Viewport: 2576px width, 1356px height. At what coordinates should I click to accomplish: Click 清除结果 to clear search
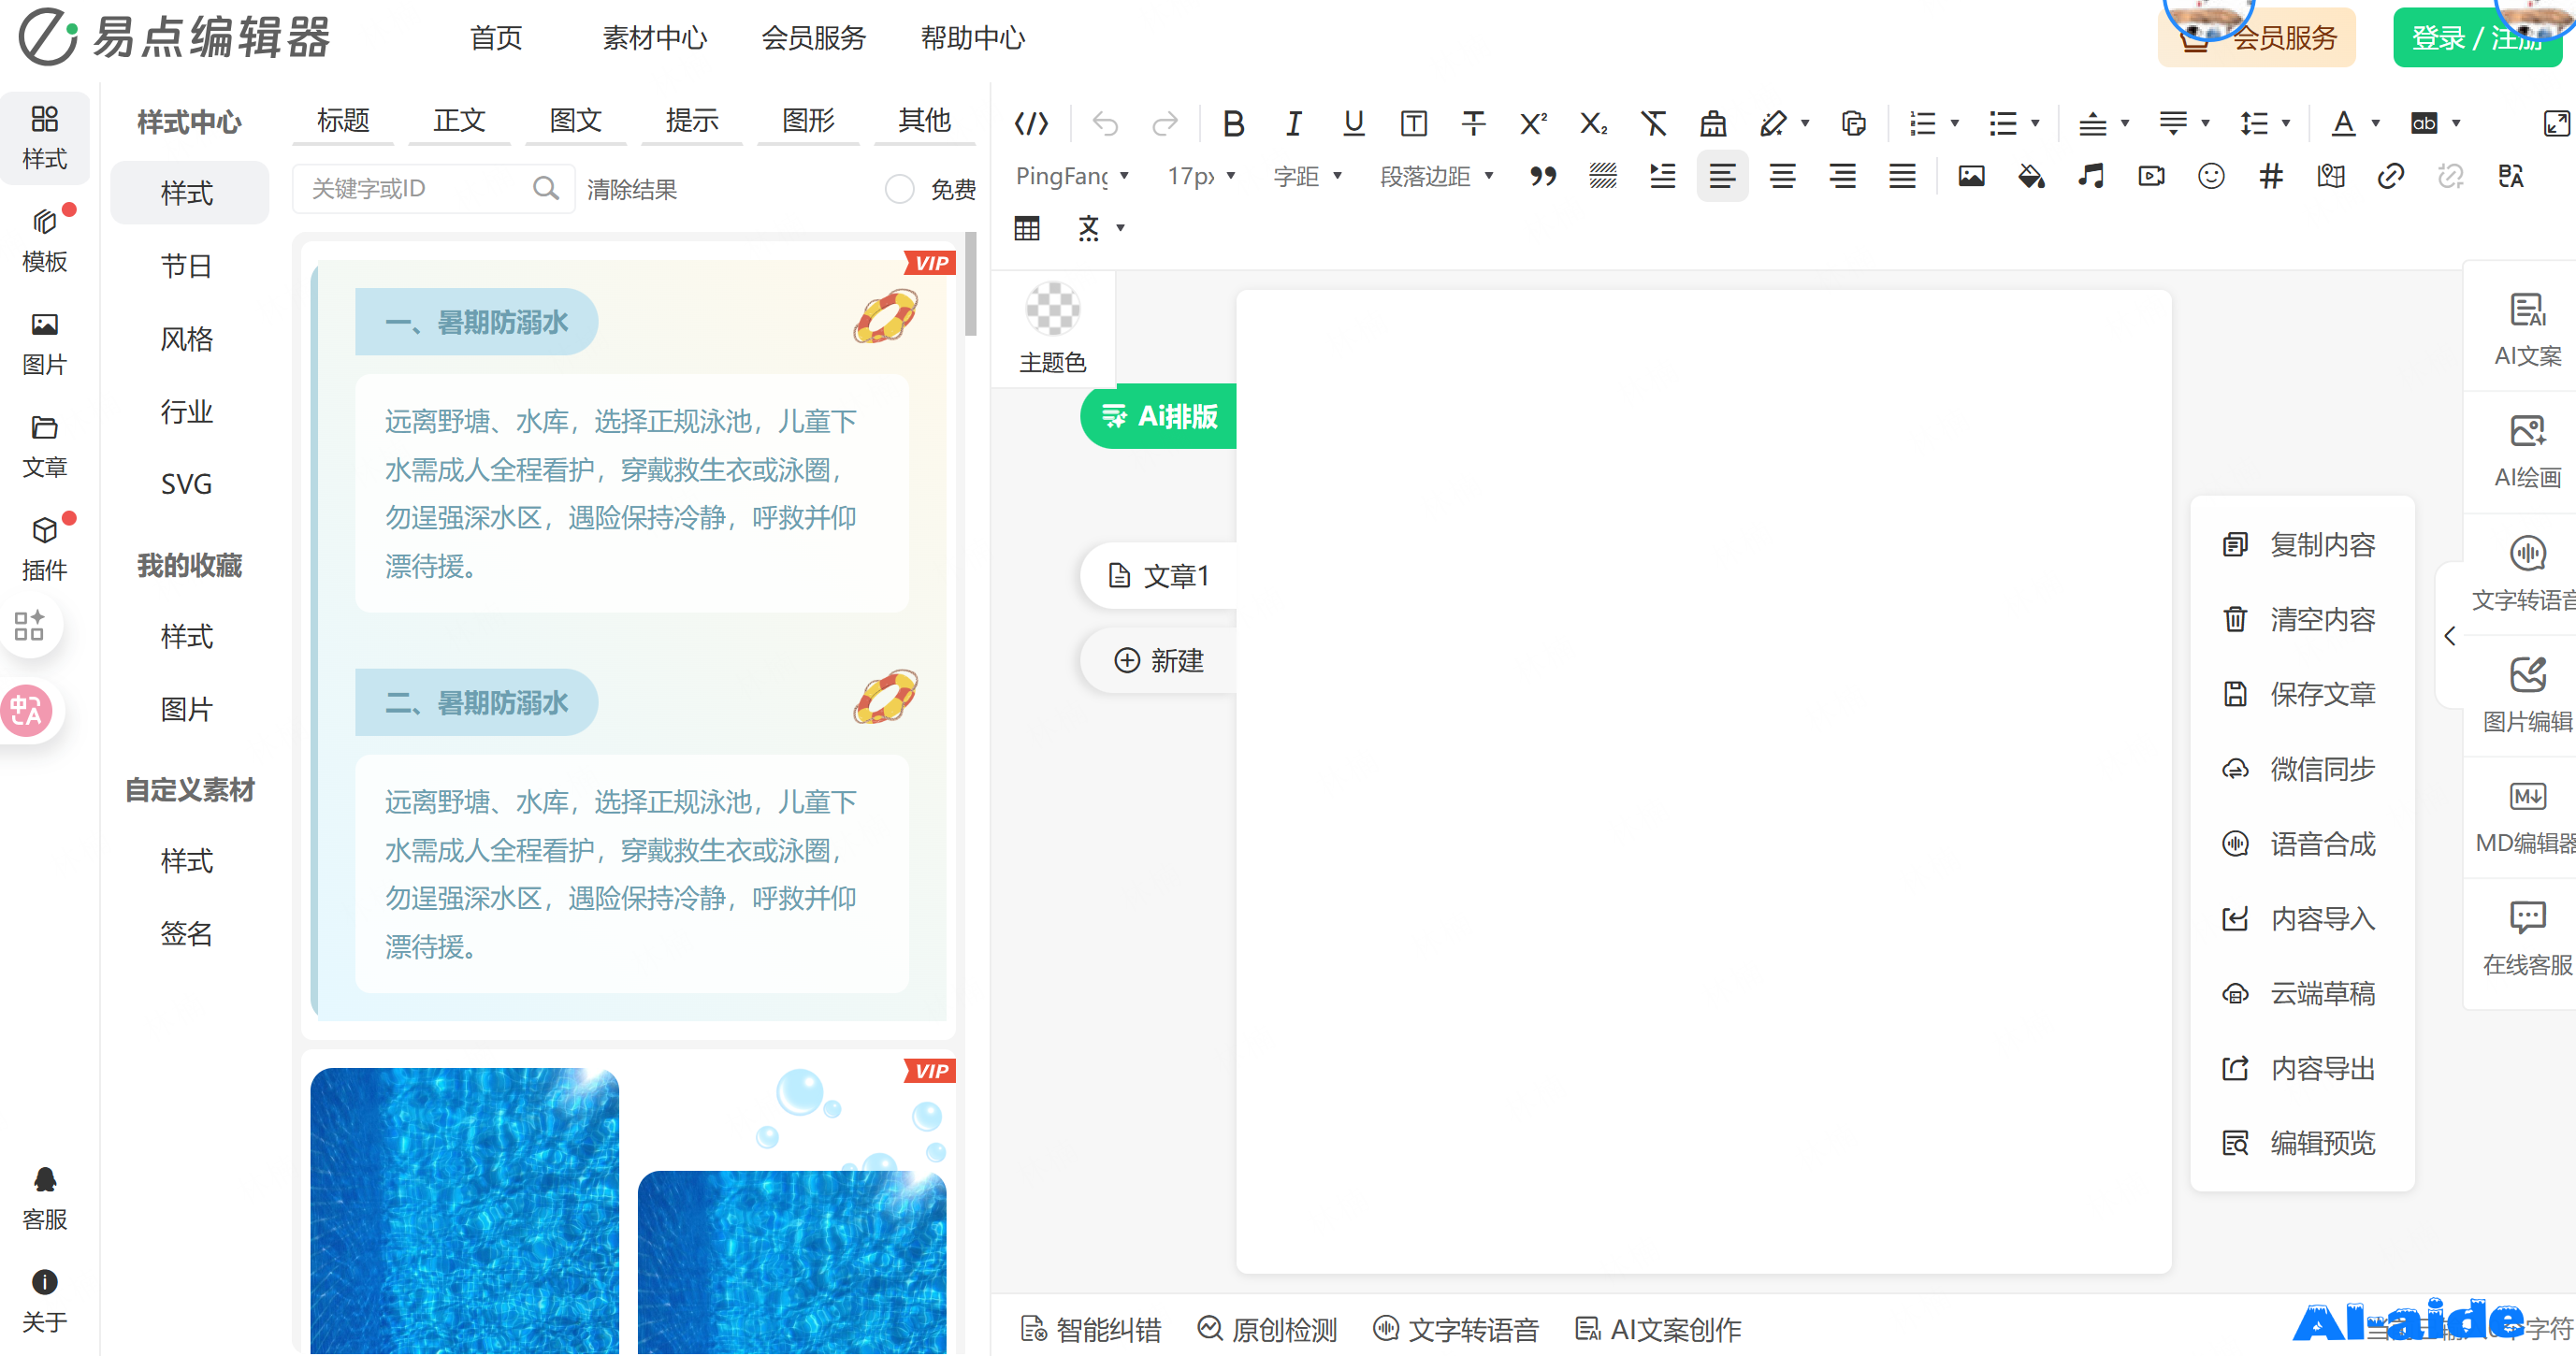coord(631,189)
